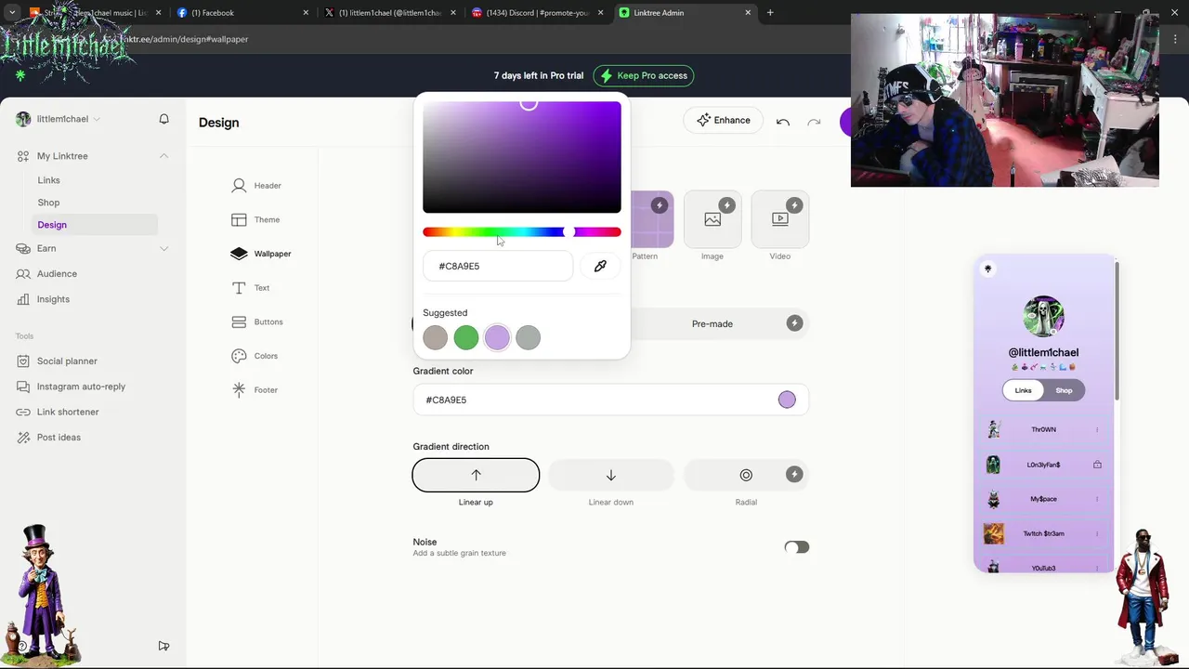
Task: Expand the Earn section chevron
Action: (163, 249)
